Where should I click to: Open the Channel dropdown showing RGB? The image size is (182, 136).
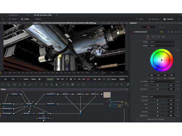click(162, 97)
